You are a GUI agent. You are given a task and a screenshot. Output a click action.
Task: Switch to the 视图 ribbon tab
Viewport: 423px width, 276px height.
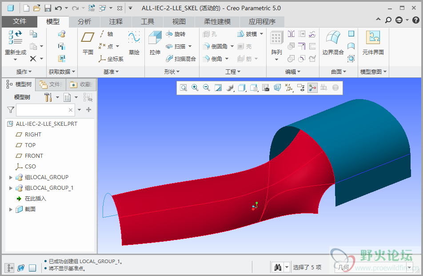click(179, 22)
